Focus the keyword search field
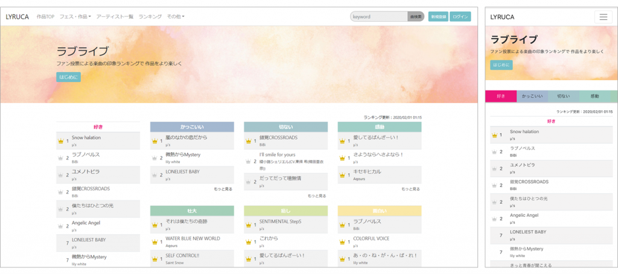Screen dimensions: 618x274 (379, 16)
